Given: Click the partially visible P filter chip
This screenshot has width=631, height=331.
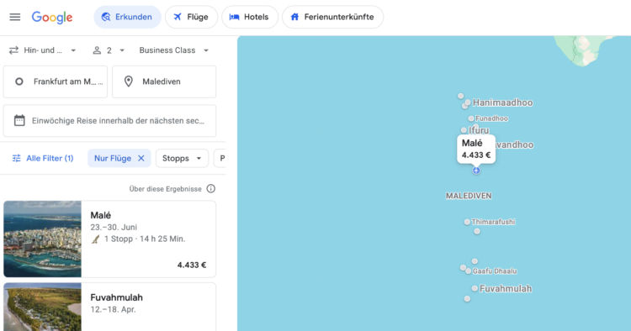Looking at the screenshot, I should coord(220,158).
